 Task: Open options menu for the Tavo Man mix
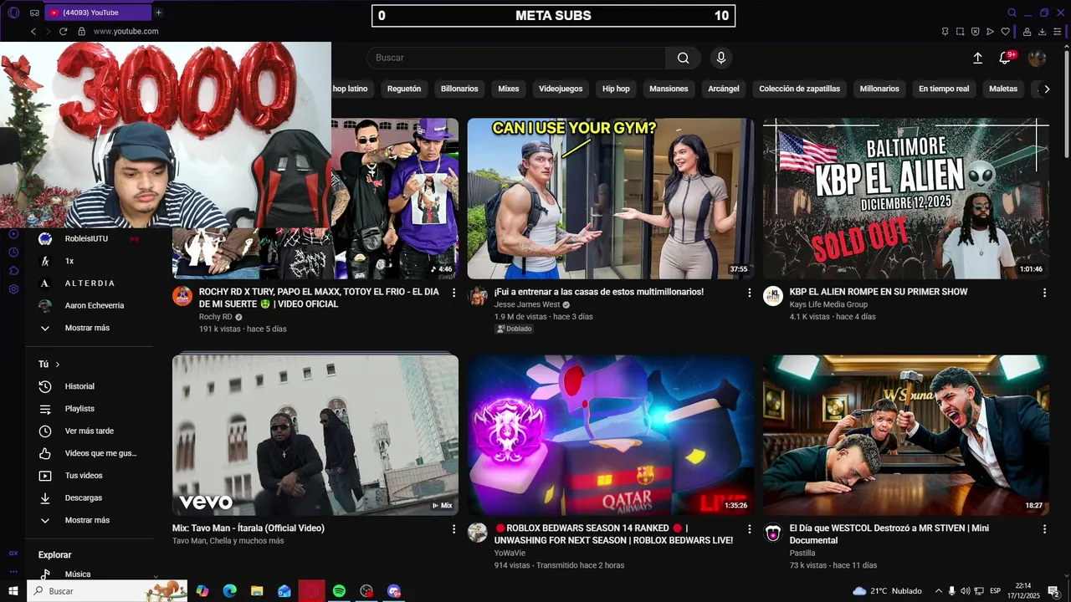tap(454, 529)
